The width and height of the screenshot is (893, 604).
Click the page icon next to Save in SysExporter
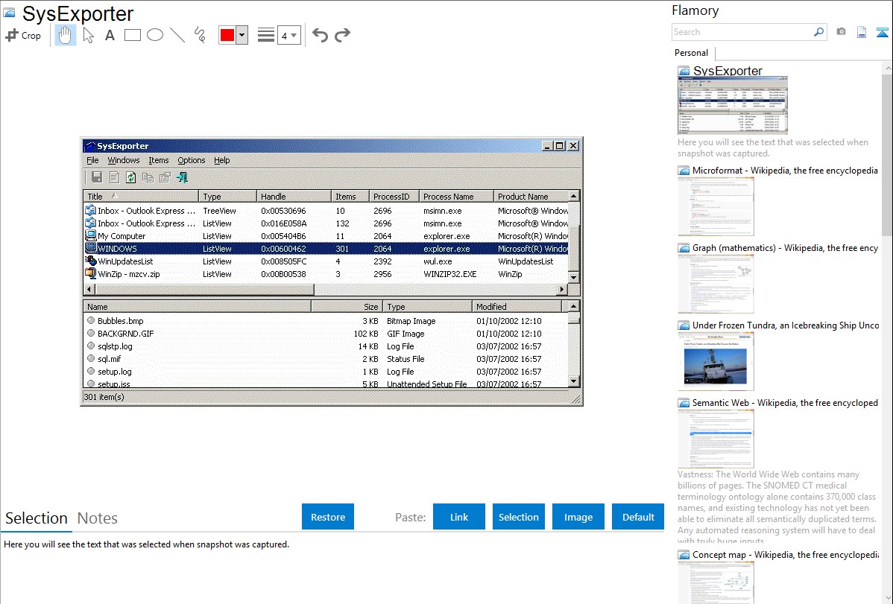[x=114, y=177]
